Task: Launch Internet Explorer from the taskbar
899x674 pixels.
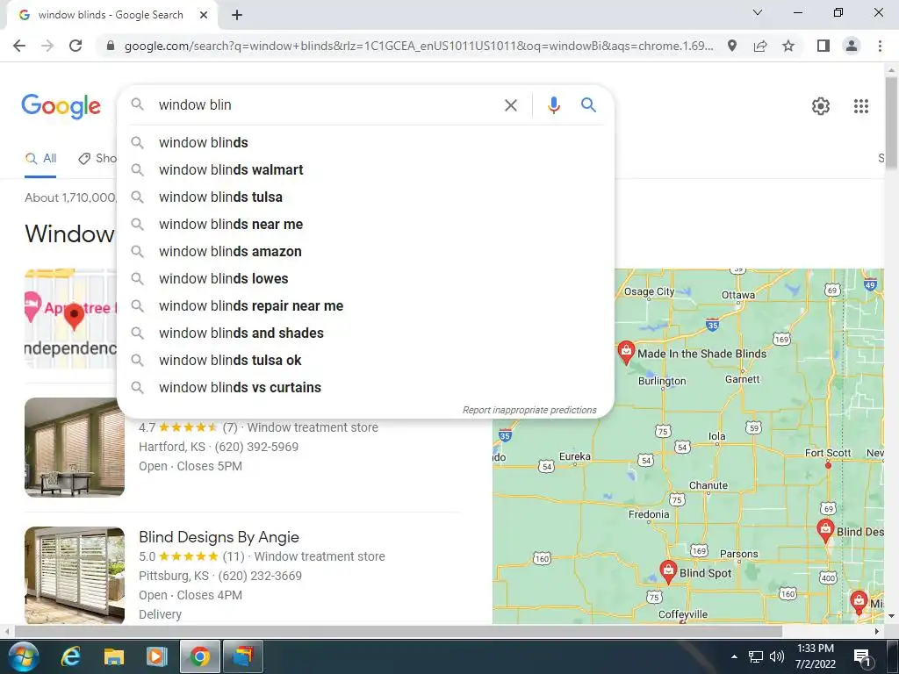Action: [70, 656]
